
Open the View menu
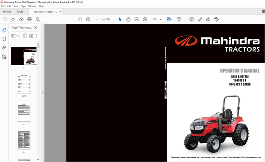click(16, 6)
